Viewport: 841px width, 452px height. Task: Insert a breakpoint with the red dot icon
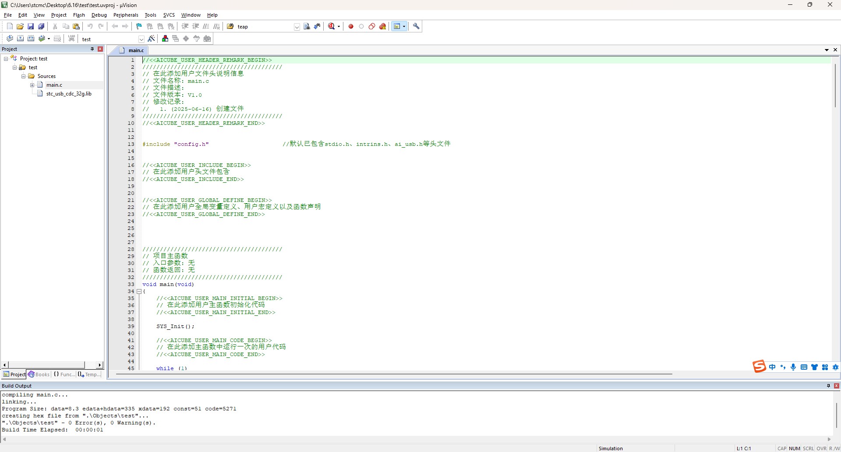351,27
